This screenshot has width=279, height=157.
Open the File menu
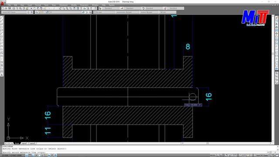[9, 5]
